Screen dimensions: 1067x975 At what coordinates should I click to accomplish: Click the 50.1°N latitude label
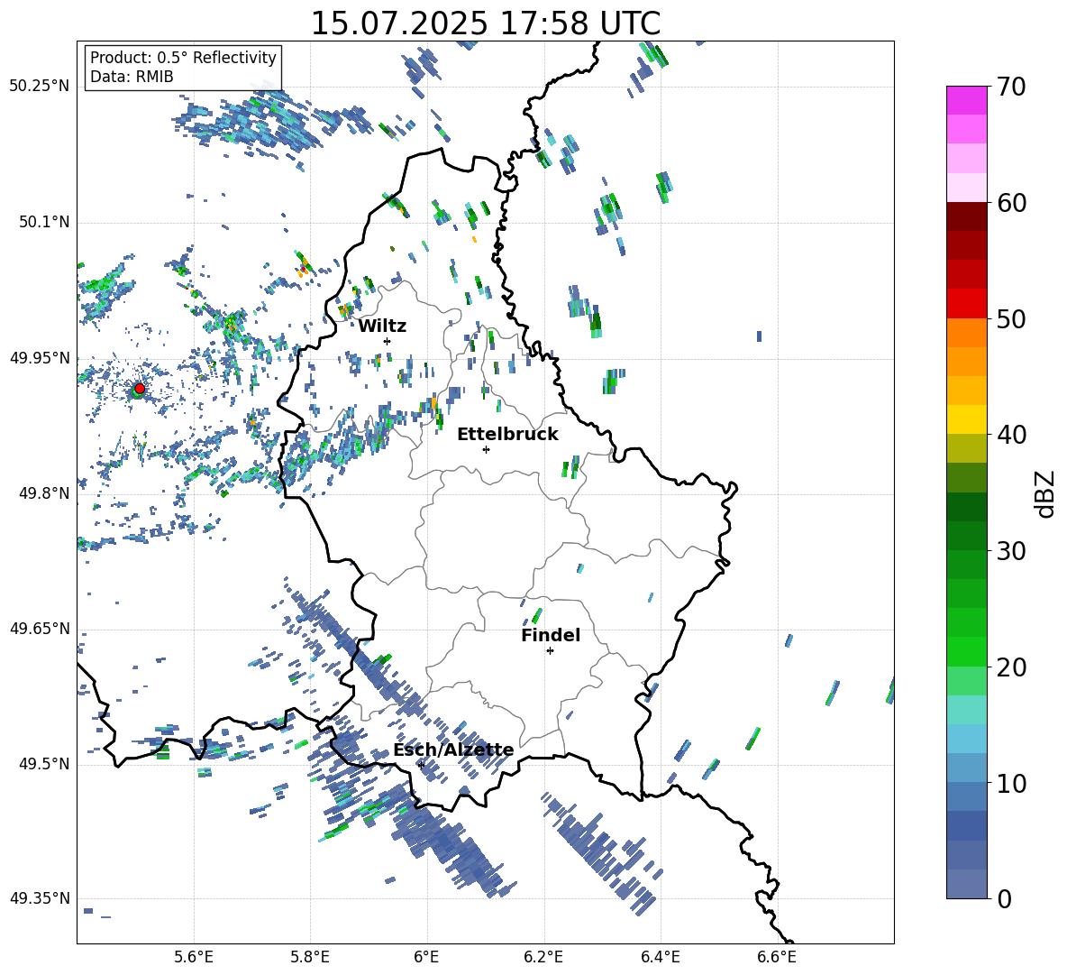(x=44, y=222)
